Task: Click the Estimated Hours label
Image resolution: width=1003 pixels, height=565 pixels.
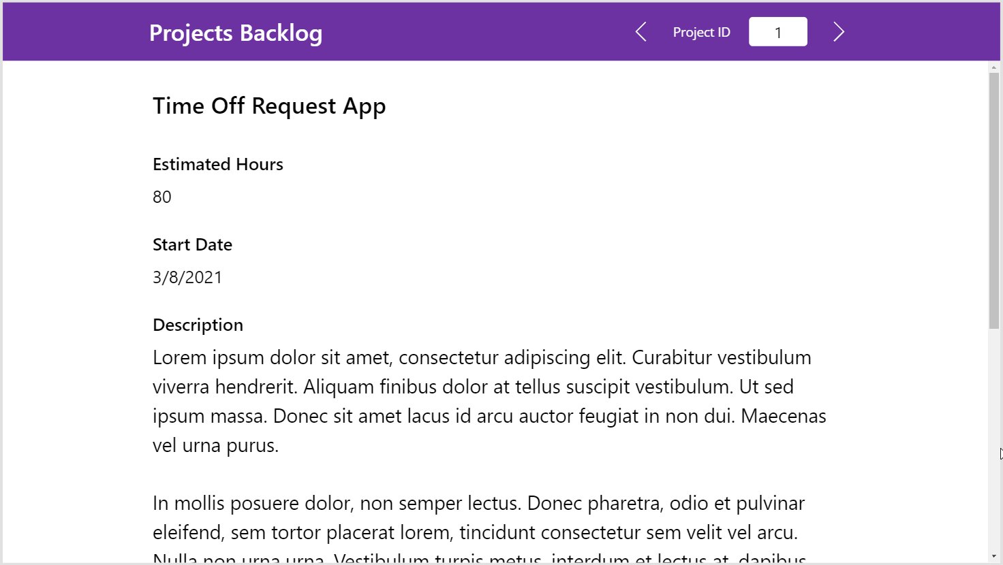Action: [217, 164]
